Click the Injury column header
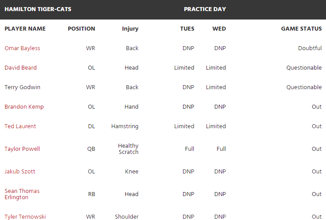326x220 pixels. 130,29
